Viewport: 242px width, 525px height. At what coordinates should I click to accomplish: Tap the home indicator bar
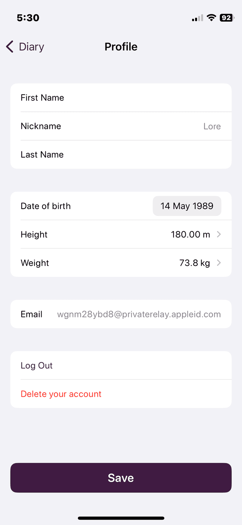pos(121,518)
